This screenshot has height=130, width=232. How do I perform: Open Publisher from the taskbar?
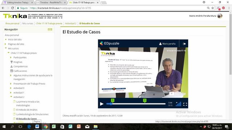pos(71,127)
